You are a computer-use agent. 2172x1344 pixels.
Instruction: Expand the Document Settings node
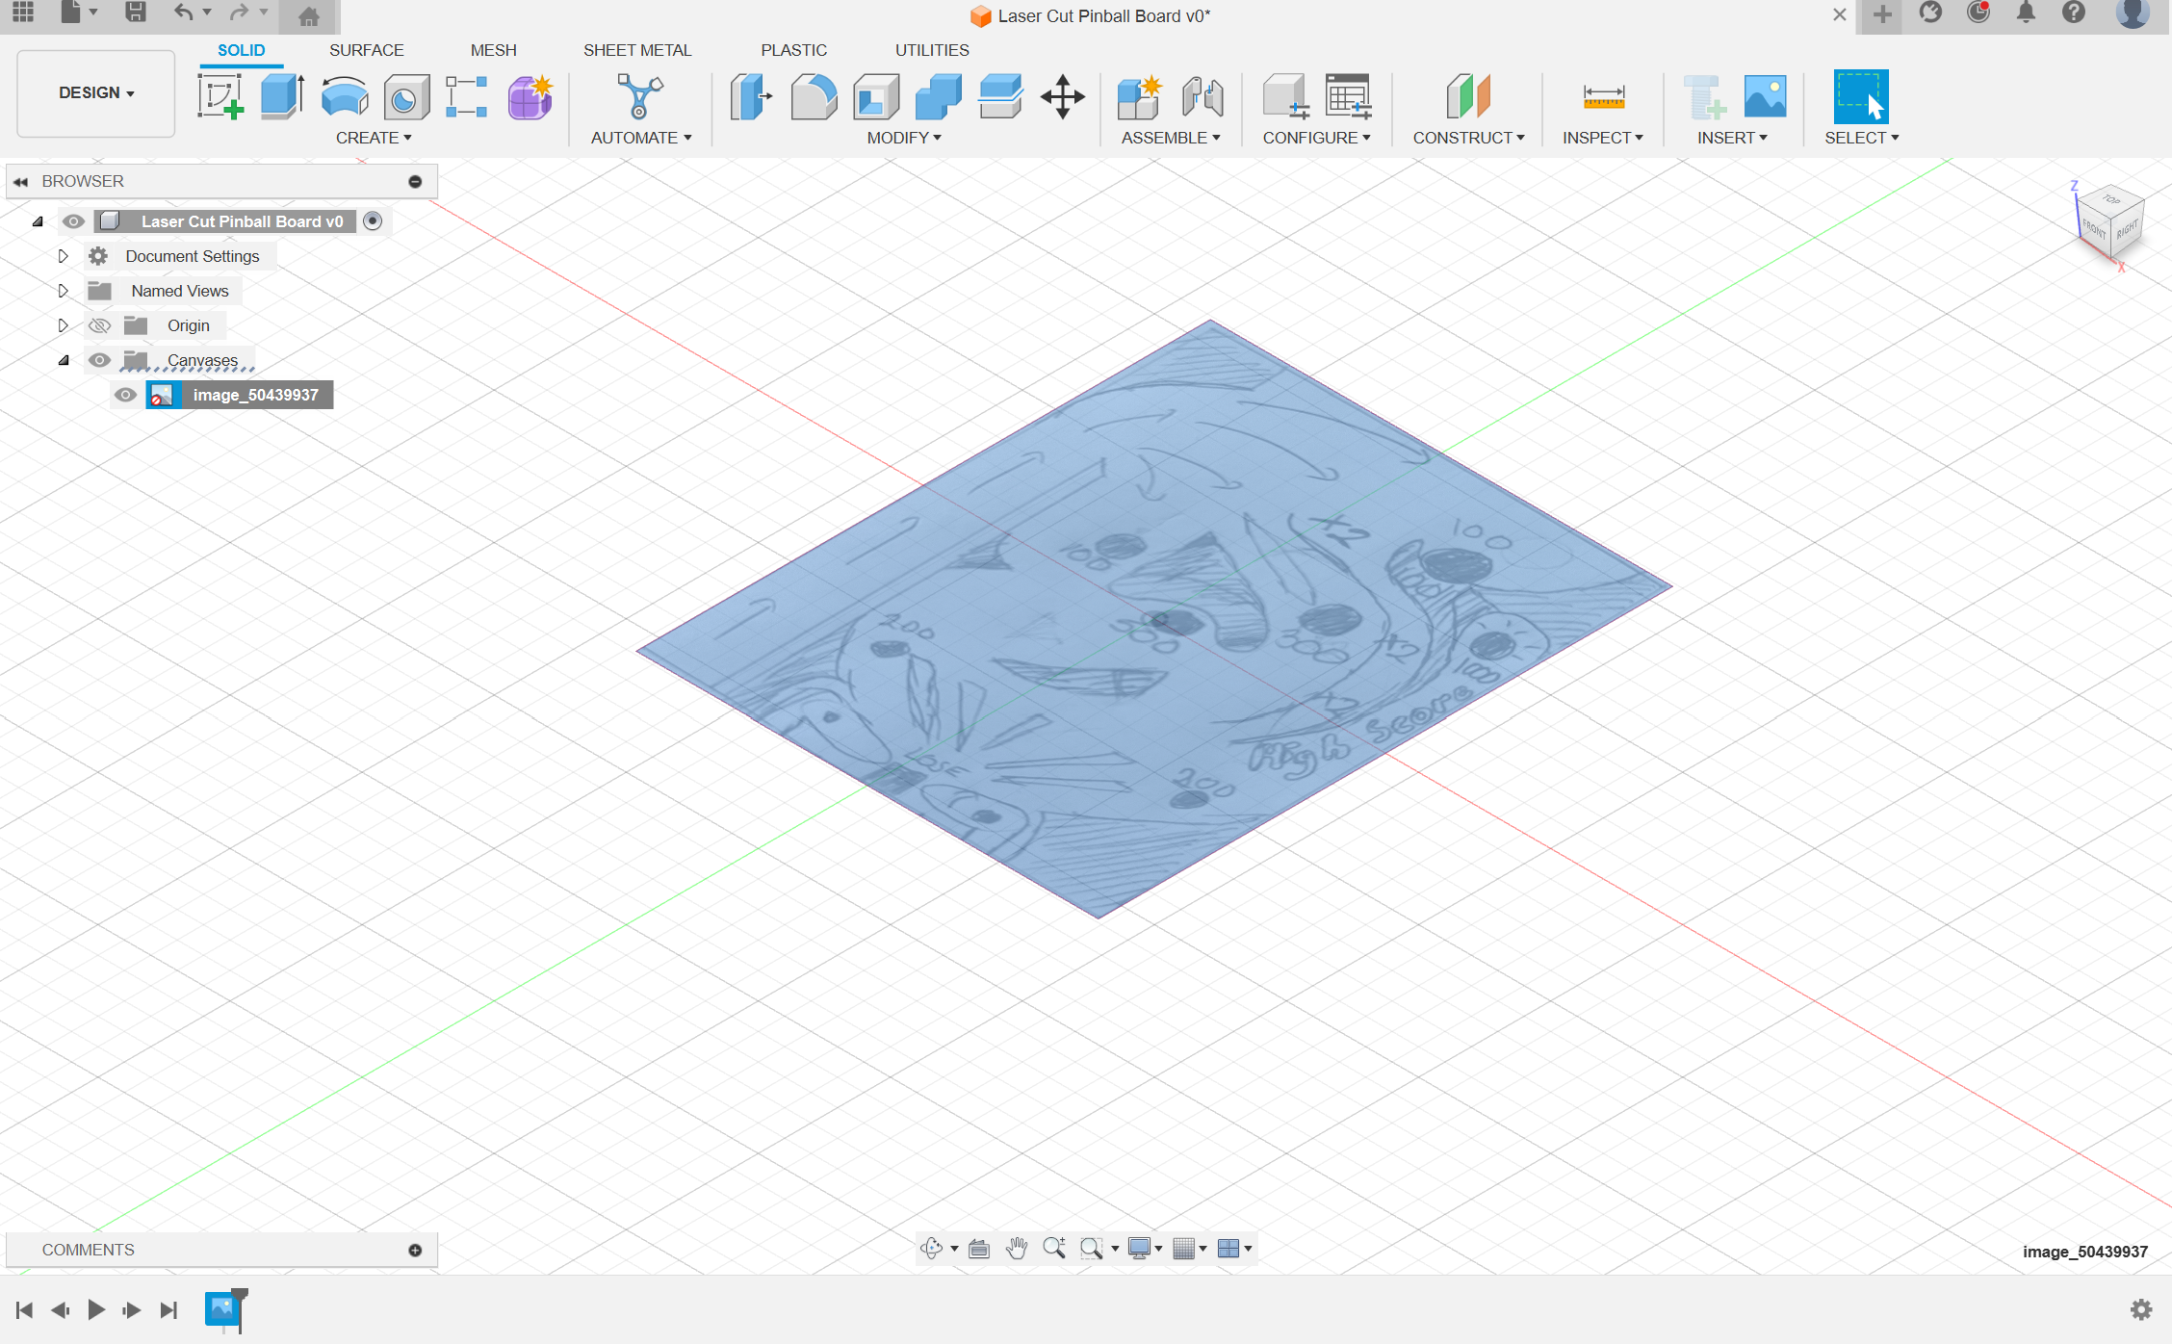tap(62, 256)
